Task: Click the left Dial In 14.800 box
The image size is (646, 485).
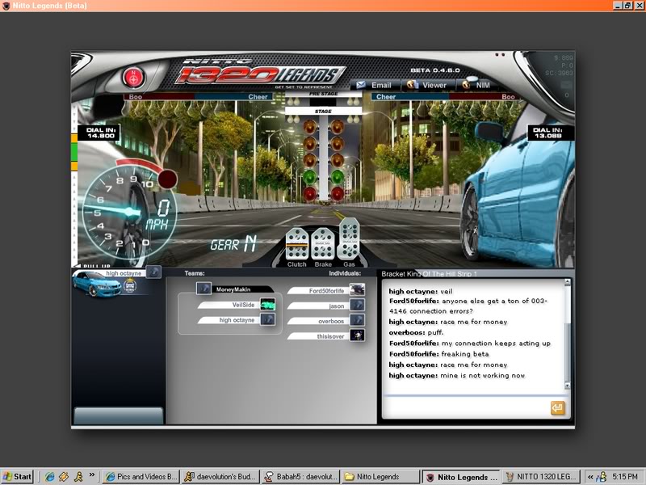Action: click(x=99, y=133)
